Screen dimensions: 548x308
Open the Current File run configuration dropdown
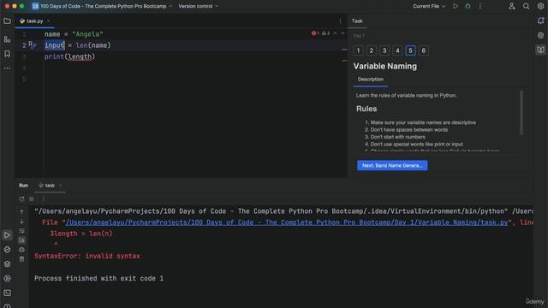(x=429, y=6)
